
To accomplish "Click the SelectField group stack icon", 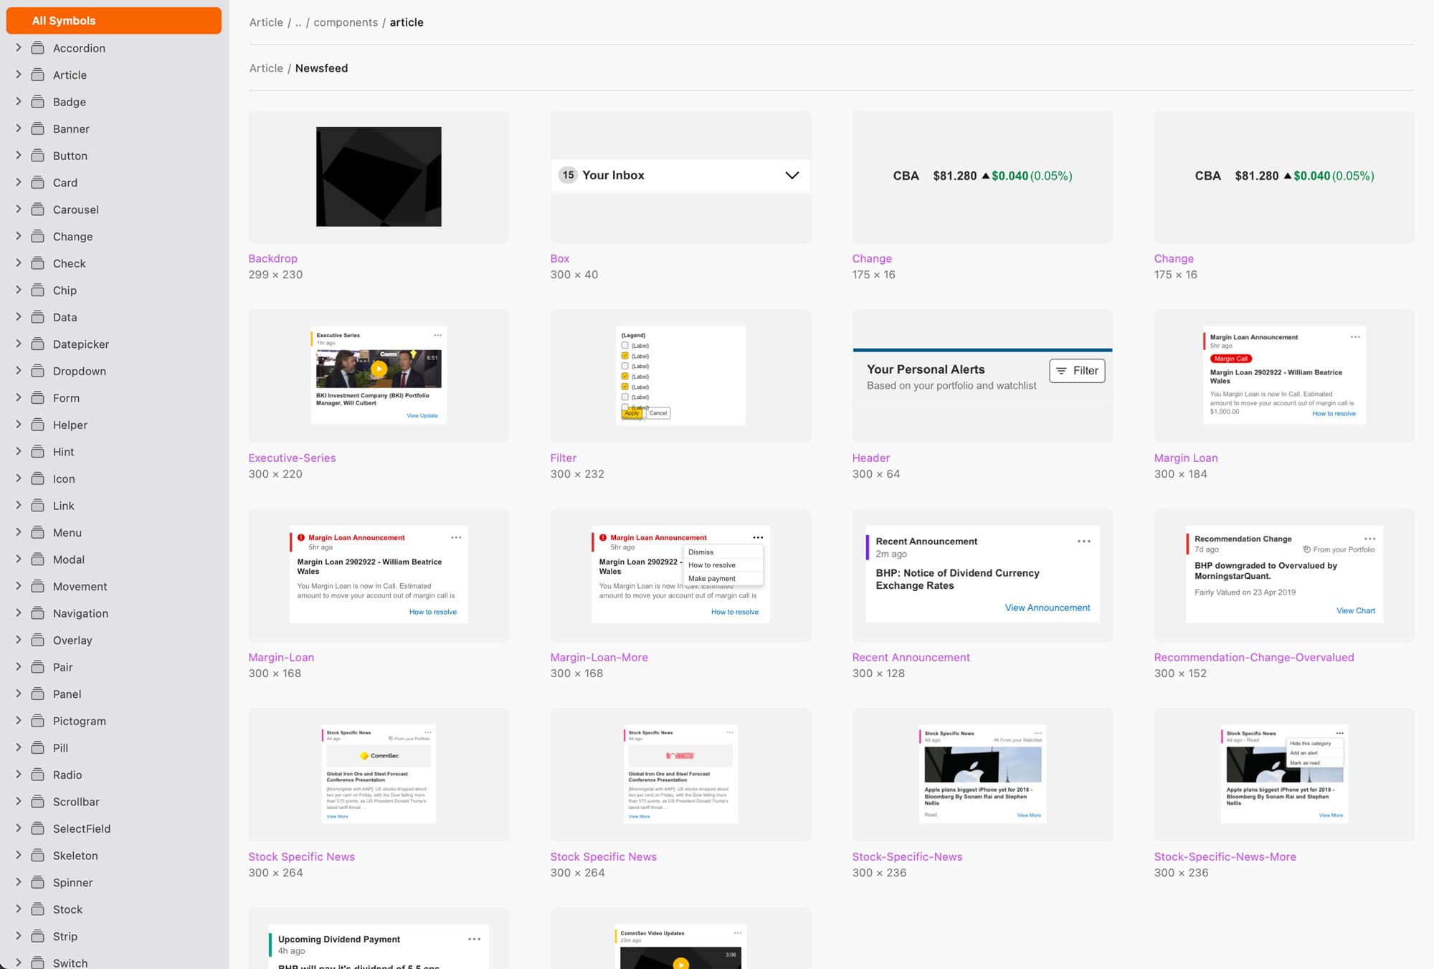I will [x=37, y=828].
